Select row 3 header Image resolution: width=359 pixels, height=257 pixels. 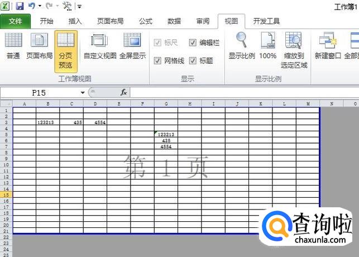pyautogui.click(x=6, y=122)
